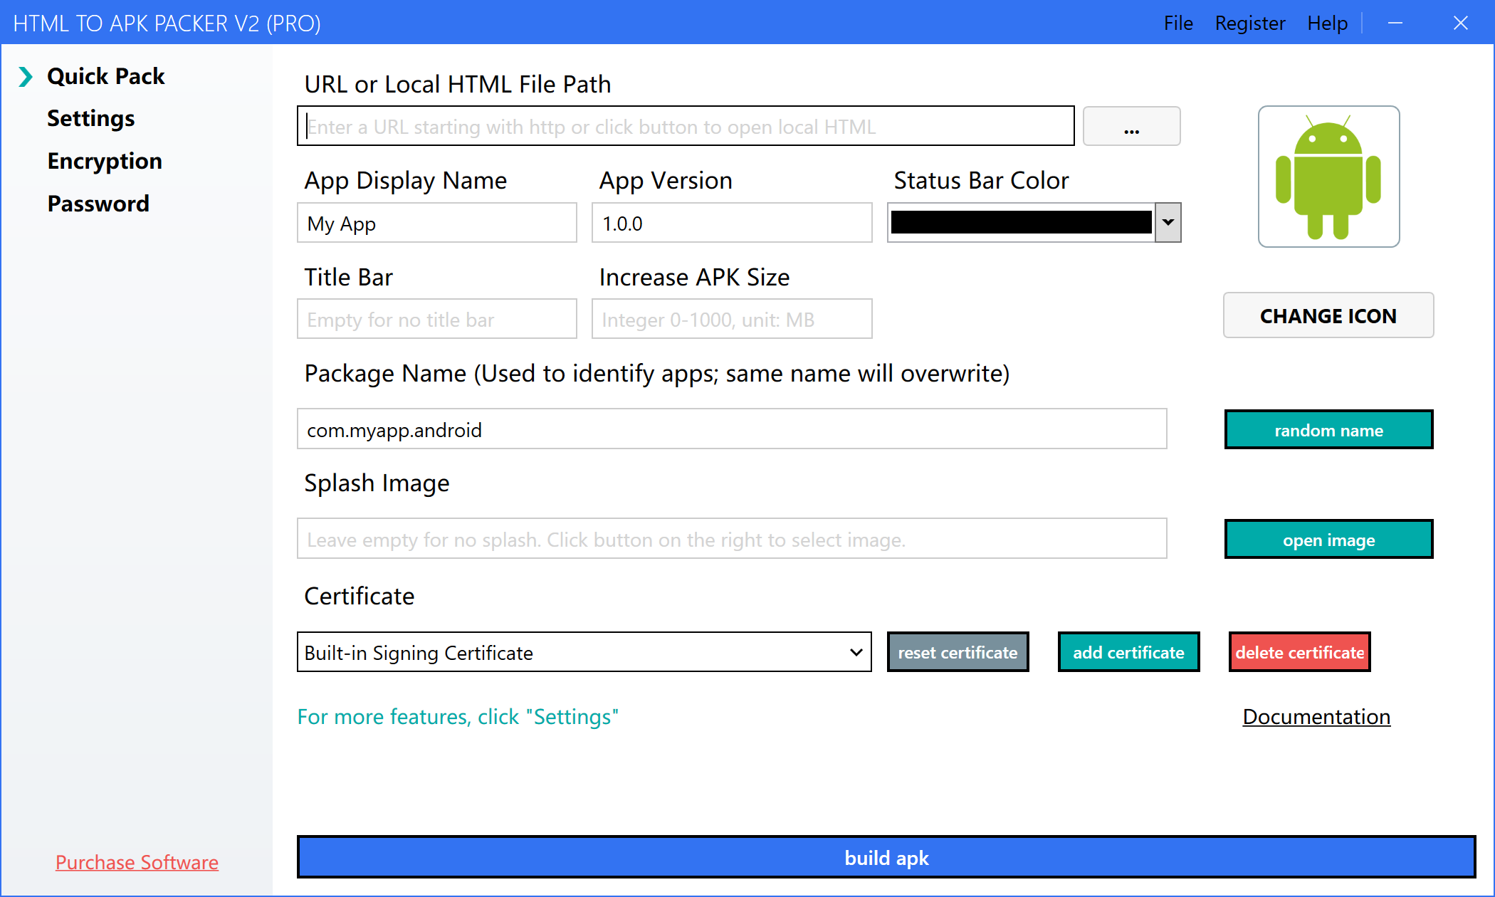Click the CHANGE ICON button
1495x897 pixels.
(x=1328, y=315)
